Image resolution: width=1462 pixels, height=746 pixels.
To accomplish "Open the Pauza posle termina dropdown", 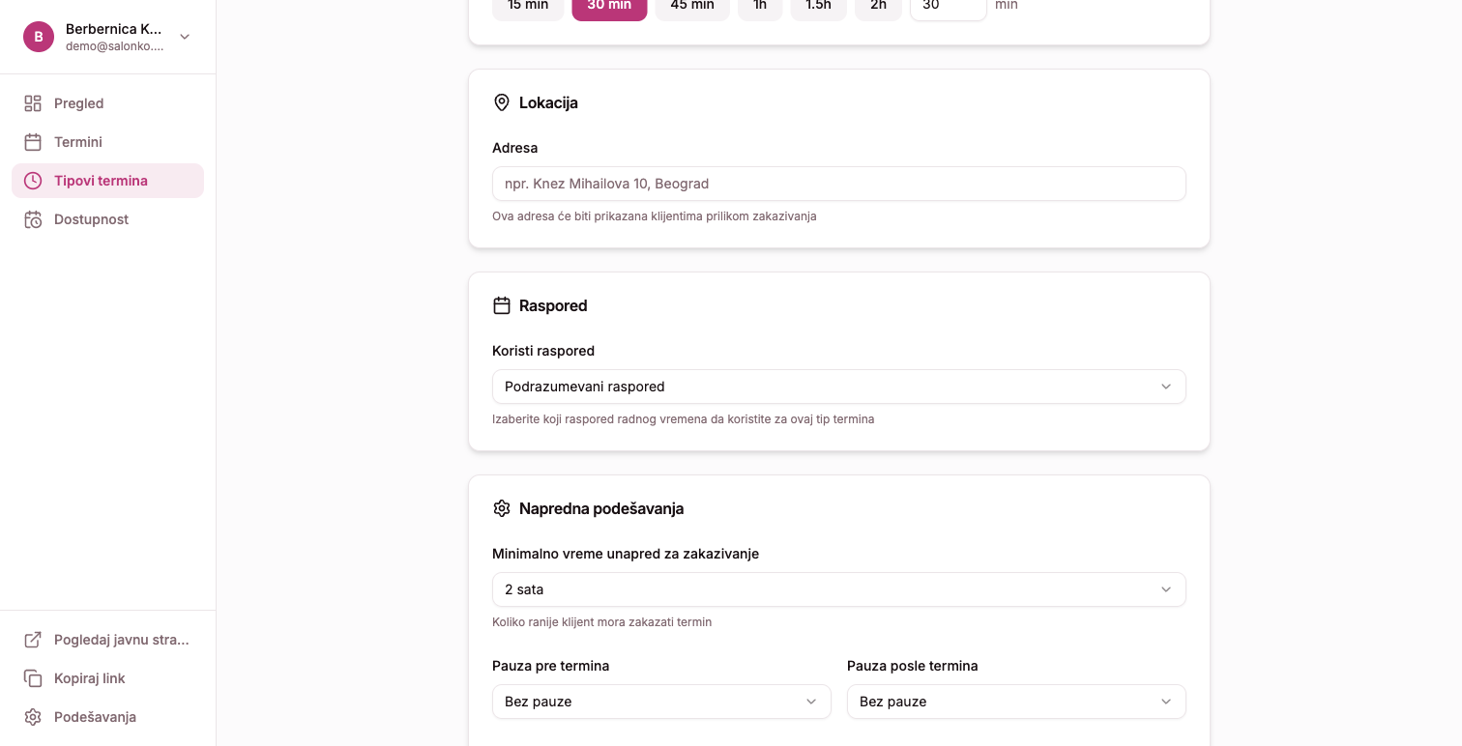I will coord(1016,702).
